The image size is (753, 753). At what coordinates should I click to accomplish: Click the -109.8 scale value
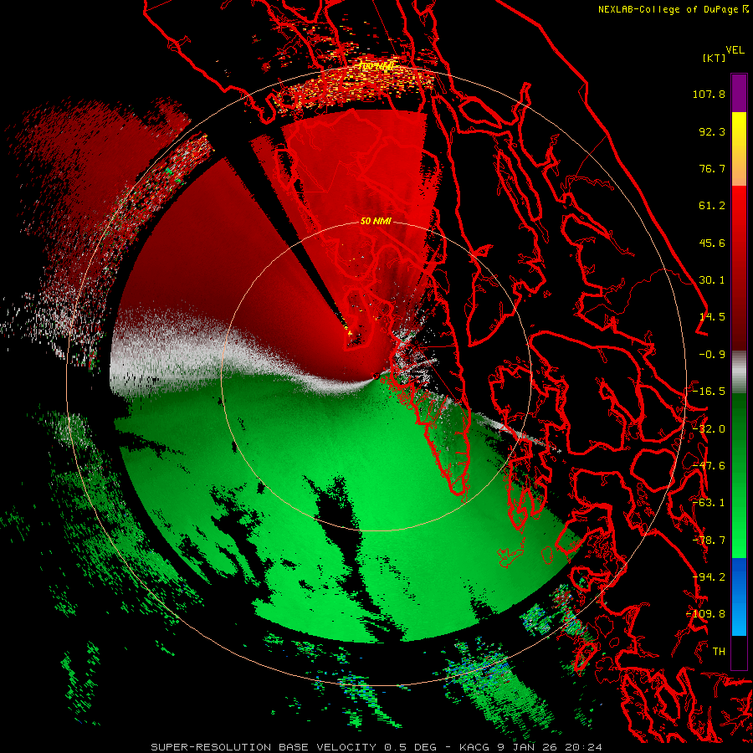706,614
